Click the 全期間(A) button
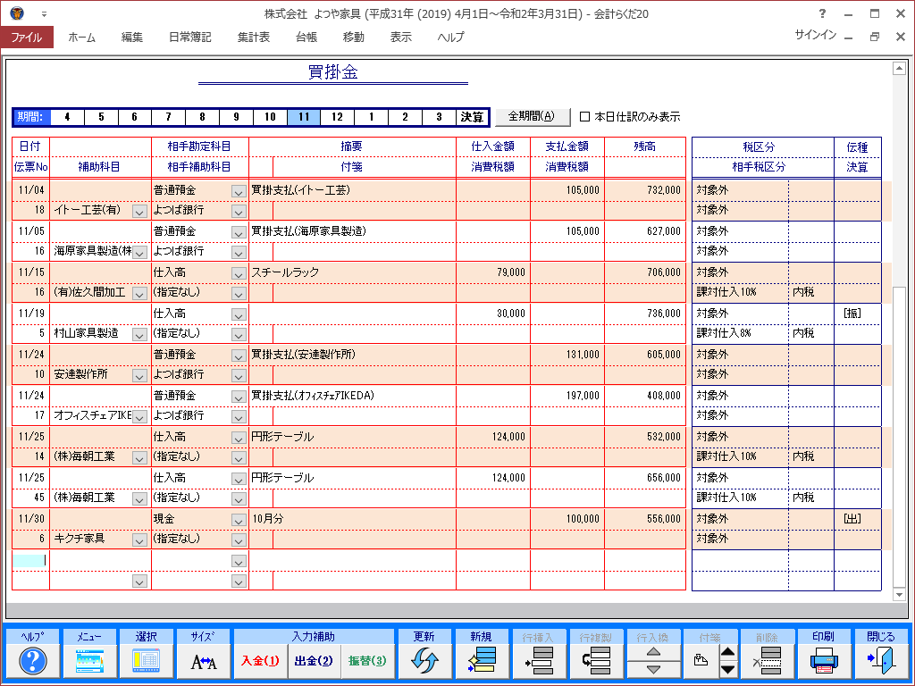Viewport: 915px width, 686px height. (533, 117)
